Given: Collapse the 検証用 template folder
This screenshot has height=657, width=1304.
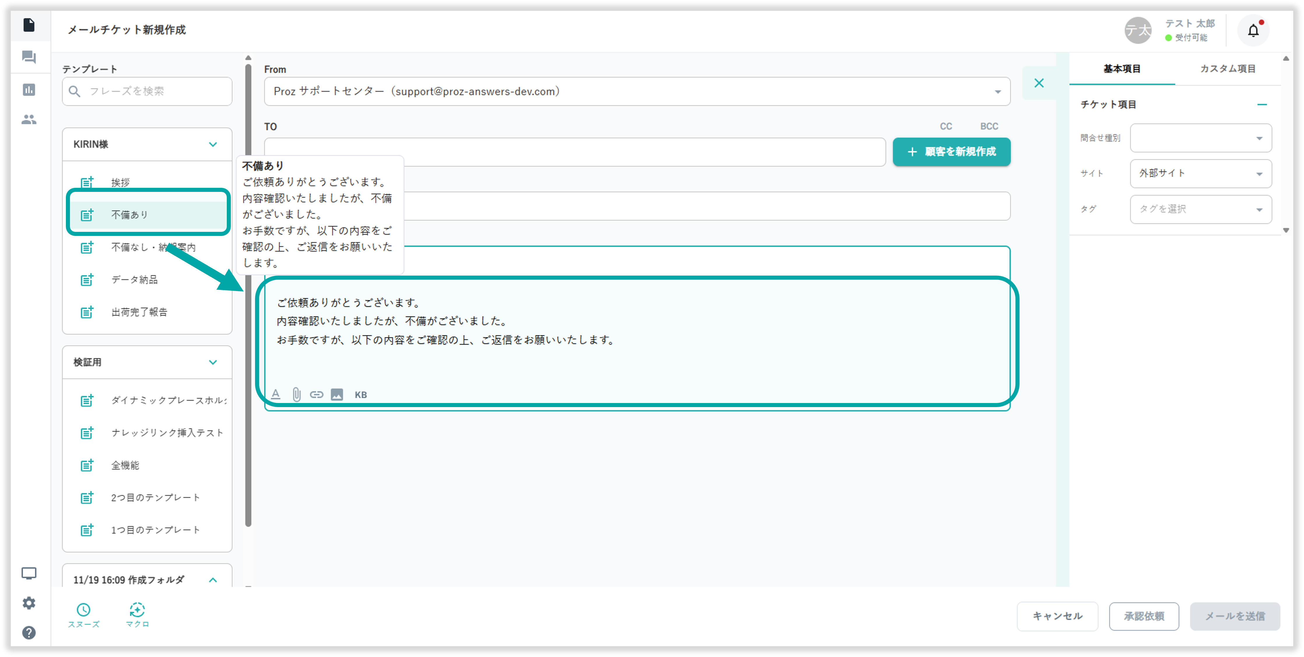Looking at the screenshot, I should (212, 362).
